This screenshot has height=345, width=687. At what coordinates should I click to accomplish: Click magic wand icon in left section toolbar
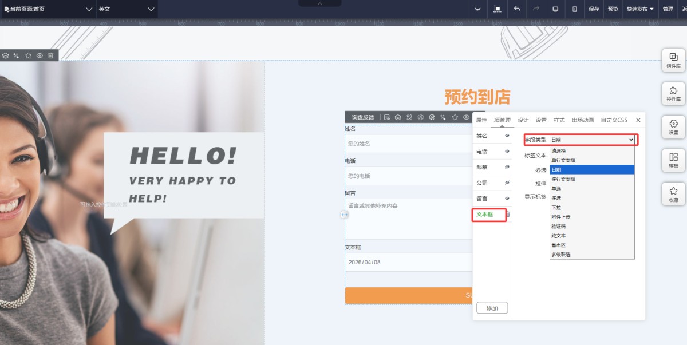[x=17, y=55]
